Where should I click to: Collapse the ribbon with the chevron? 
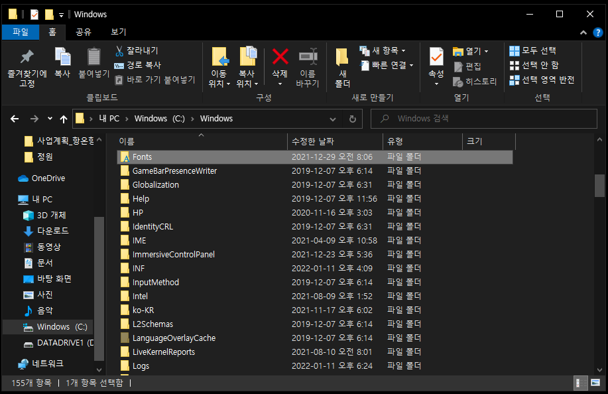pos(583,33)
